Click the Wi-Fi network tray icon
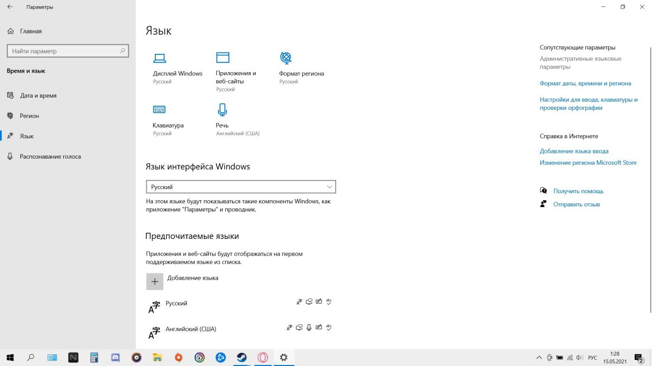Viewport: 652px width, 366px height. [570, 358]
